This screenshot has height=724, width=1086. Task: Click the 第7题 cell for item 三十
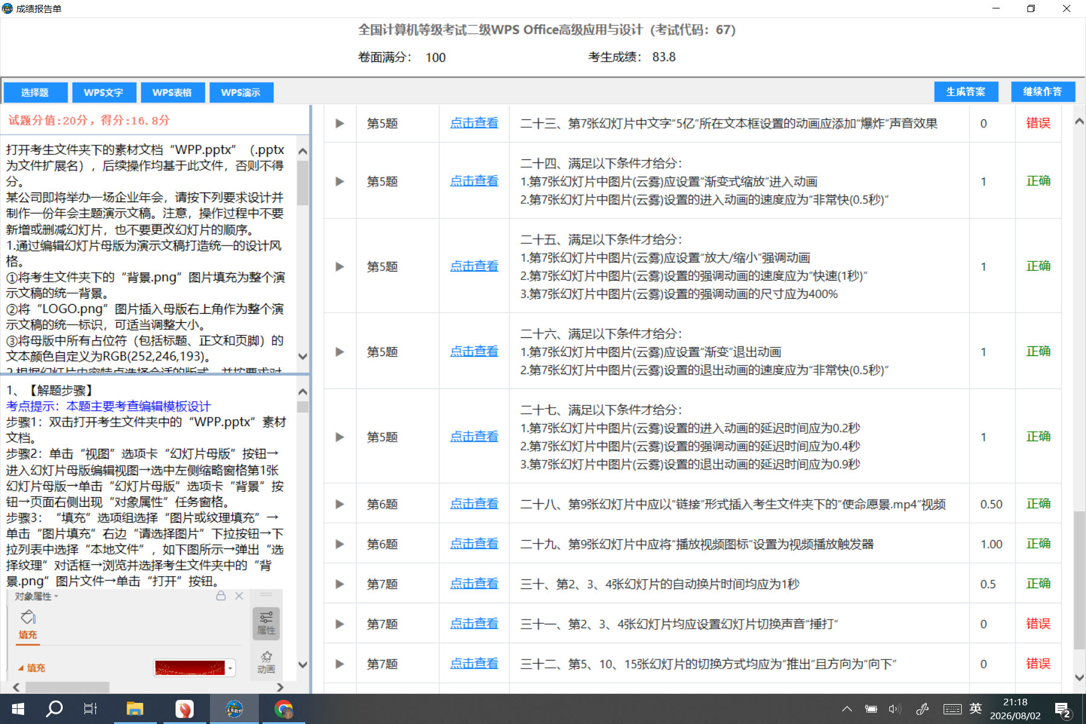coord(383,584)
